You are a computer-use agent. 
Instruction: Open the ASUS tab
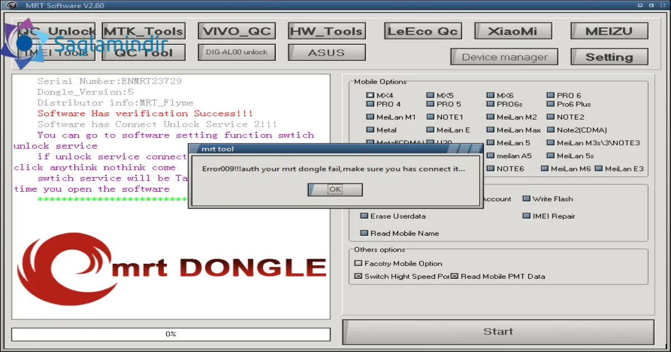327,53
